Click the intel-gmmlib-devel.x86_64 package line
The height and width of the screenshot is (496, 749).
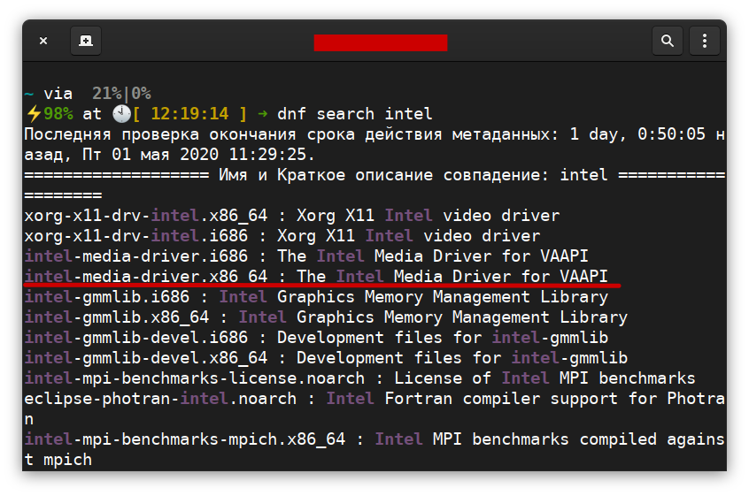[x=326, y=359]
